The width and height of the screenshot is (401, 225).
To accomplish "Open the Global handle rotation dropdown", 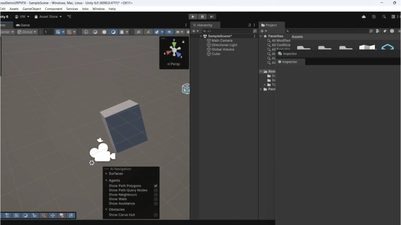I will click(27, 32).
